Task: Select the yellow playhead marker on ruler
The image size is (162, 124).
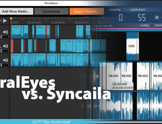Action: (11, 19)
